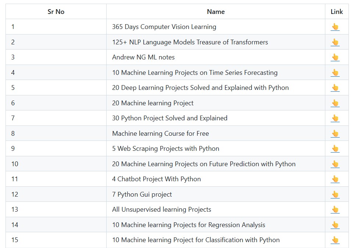Select the text 'Andrew NG ML notes'
The width and height of the screenshot is (354, 248).
pos(143,57)
